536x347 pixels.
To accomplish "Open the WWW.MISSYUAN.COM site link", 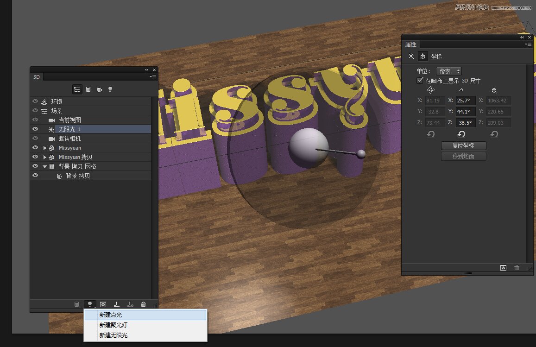I will (511, 8).
